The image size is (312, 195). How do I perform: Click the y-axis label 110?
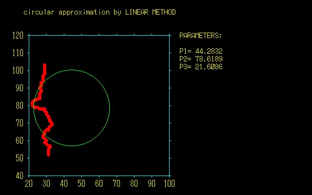pyautogui.click(x=18, y=53)
